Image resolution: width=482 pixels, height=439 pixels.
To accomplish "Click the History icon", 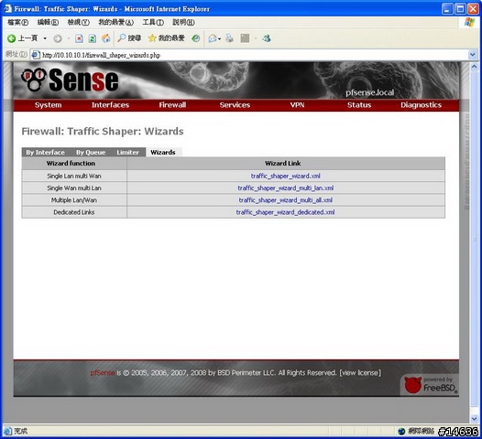I will (195, 38).
